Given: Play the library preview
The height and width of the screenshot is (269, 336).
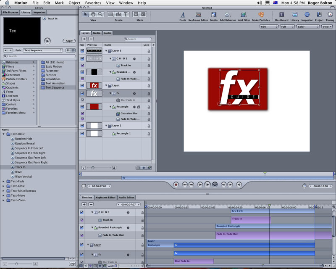Looking at the screenshot, I should (47, 41).
